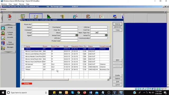Open the Accounts sidebar icon
The width and height of the screenshot is (169, 95).
pos(3,38)
